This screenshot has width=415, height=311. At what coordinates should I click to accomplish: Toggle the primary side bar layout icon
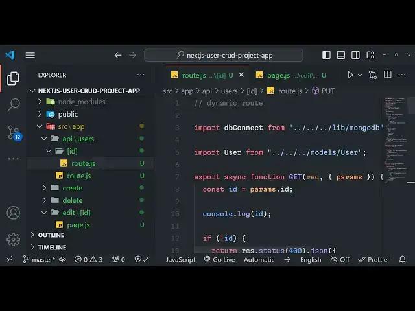[x=326, y=55]
